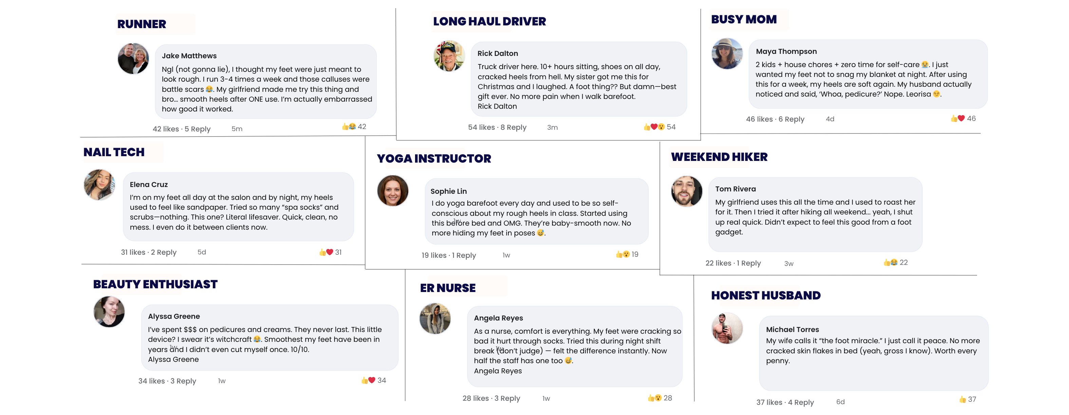This screenshot has width=1069, height=415.
Task: Click reaction icons on Rick Dalton's comment
Action: point(654,127)
